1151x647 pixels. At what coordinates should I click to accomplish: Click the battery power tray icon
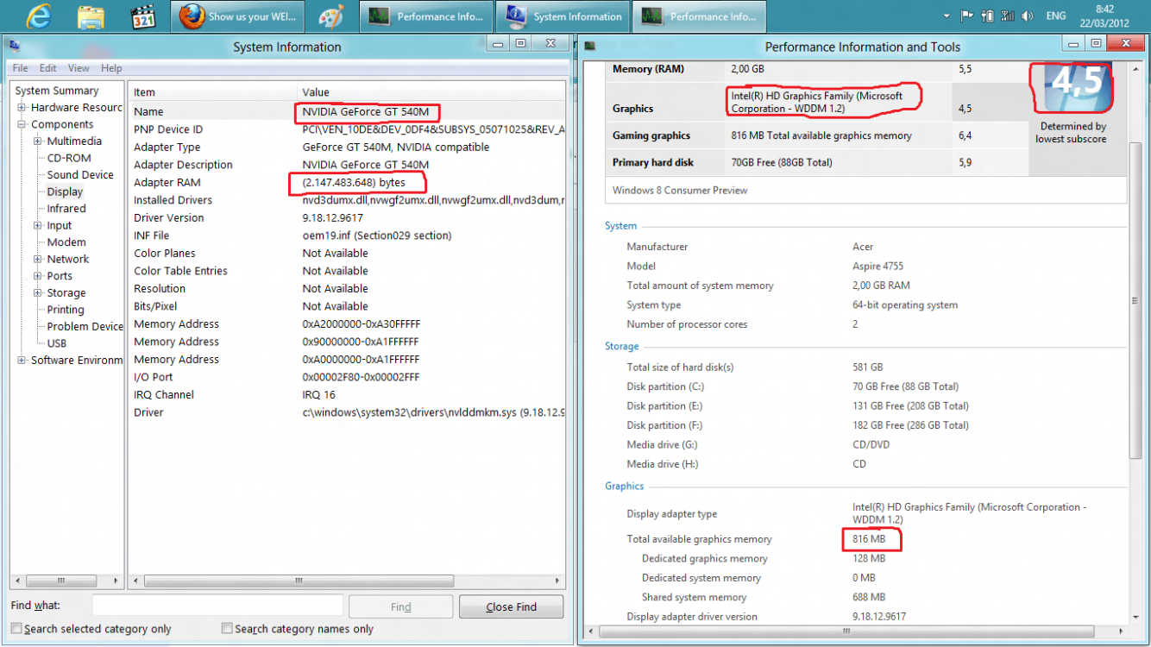point(987,16)
